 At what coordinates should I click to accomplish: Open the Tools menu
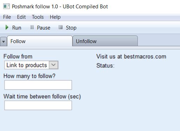point(38,17)
